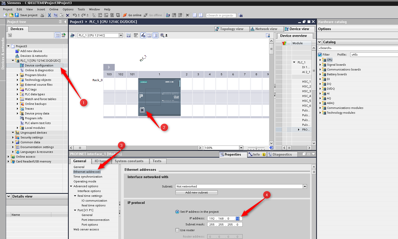398x239 pixels.
Task: Select Set IP address in the project
Action: click(x=177, y=212)
